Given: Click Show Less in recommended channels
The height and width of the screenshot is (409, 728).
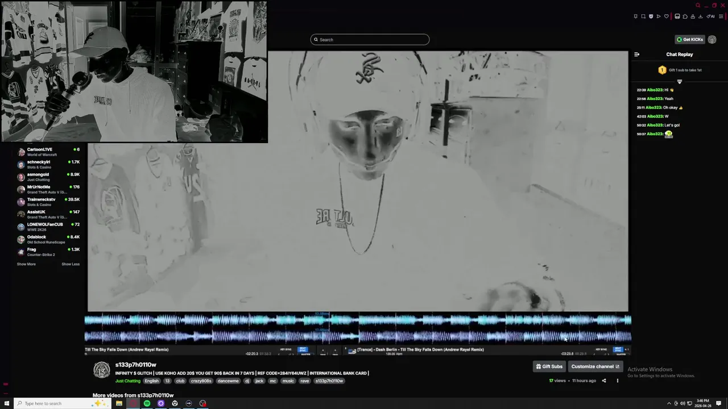Looking at the screenshot, I should (x=71, y=264).
